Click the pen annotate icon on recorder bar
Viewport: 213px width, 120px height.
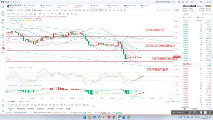click(x=190, y=112)
